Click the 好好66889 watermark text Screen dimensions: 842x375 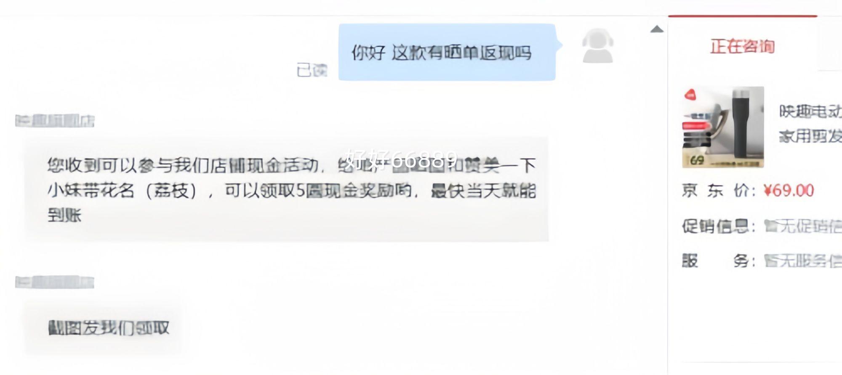tap(400, 159)
